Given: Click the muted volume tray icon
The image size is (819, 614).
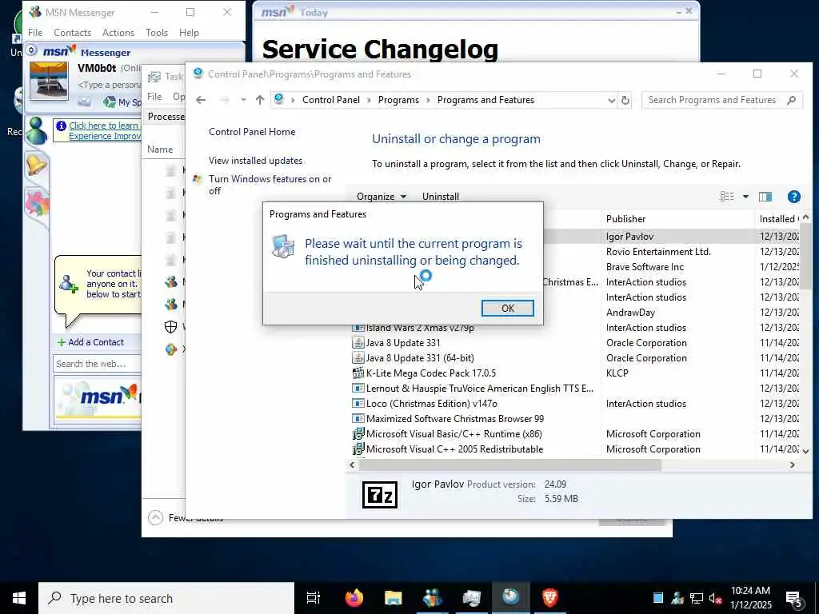Looking at the screenshot, I should 714,598.
